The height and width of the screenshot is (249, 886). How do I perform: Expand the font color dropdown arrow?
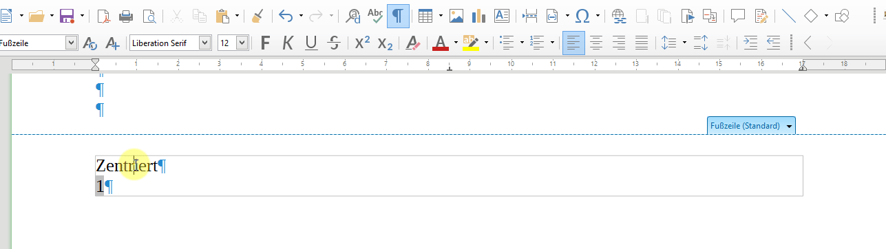(x=456, y=43)
